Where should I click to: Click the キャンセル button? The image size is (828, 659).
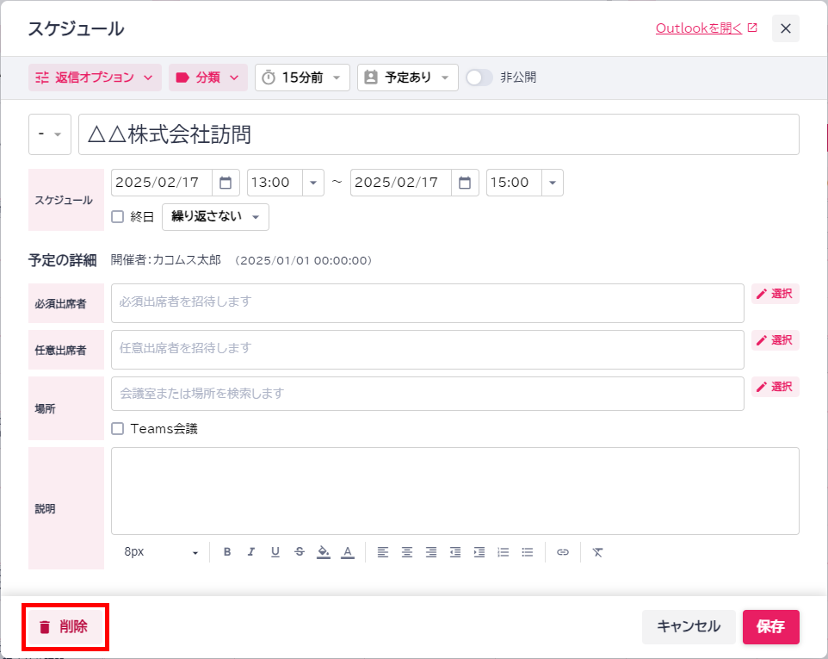(689, 627)
